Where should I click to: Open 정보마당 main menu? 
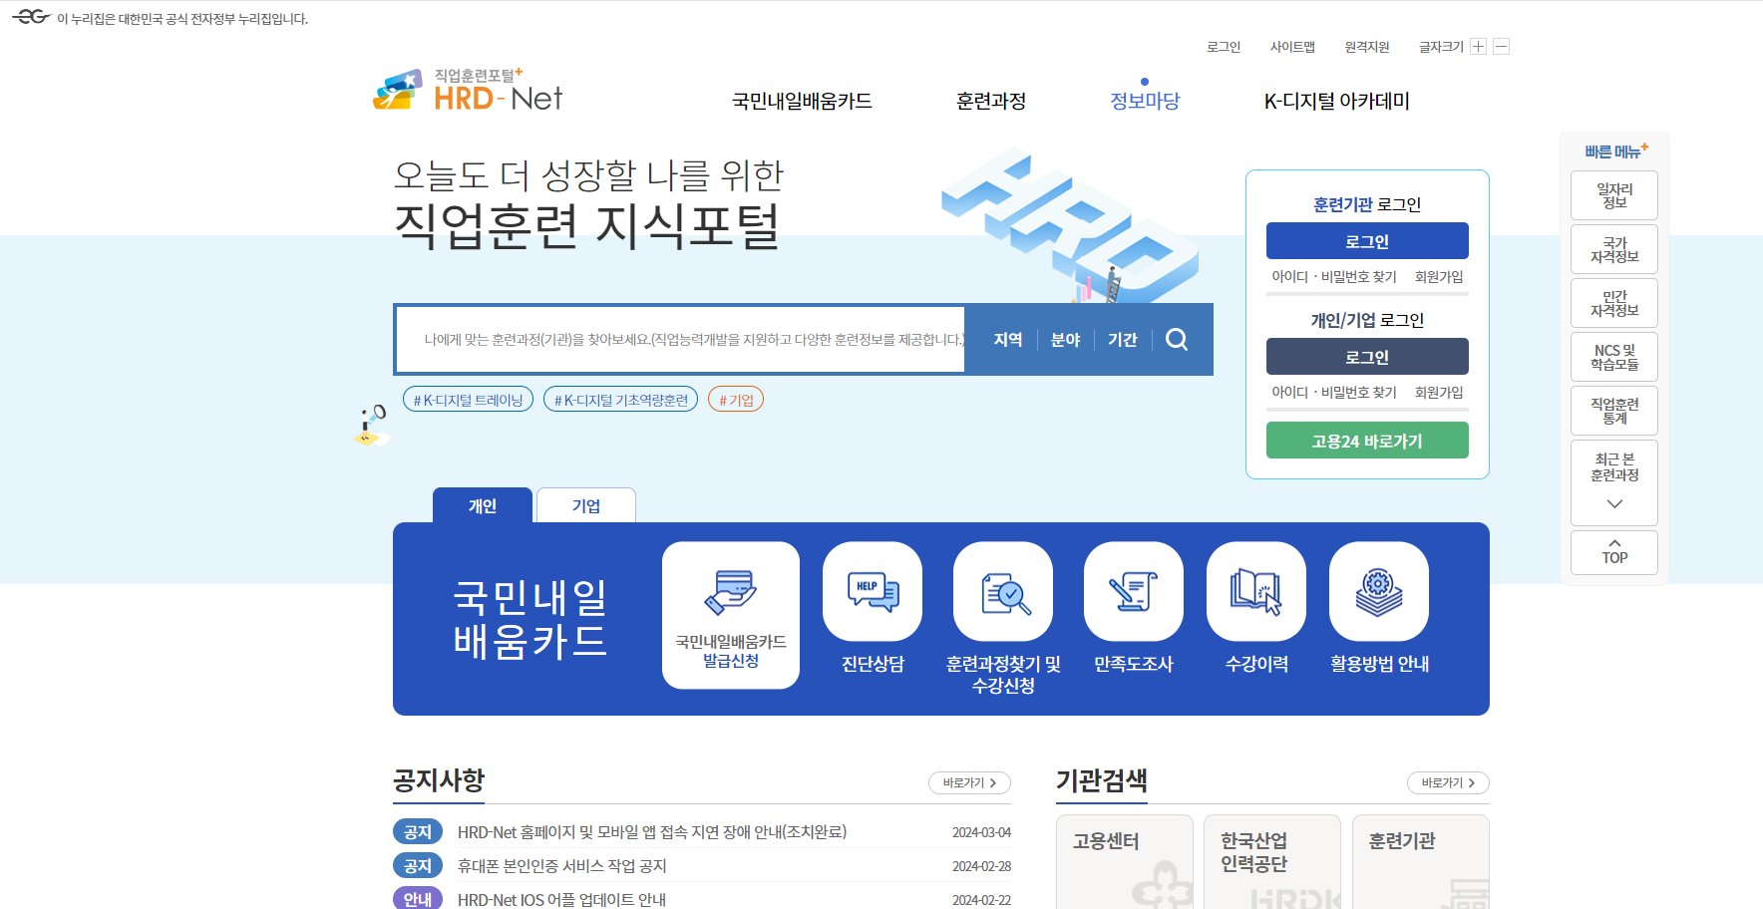(1145, 101)
